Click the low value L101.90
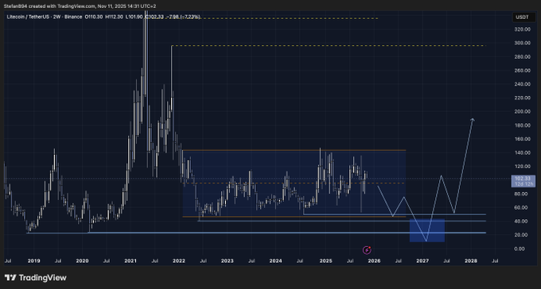 pyautogui.click(x=134, y=17)
